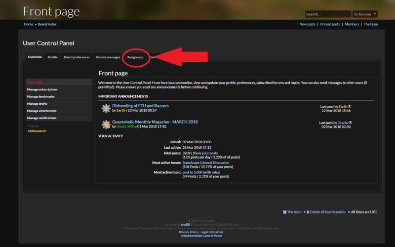Open 'post to 5,000 (with rules)' topic
The height and width of the screenshot is (247, 395).
pyautogui.click(x=201, y=172)
